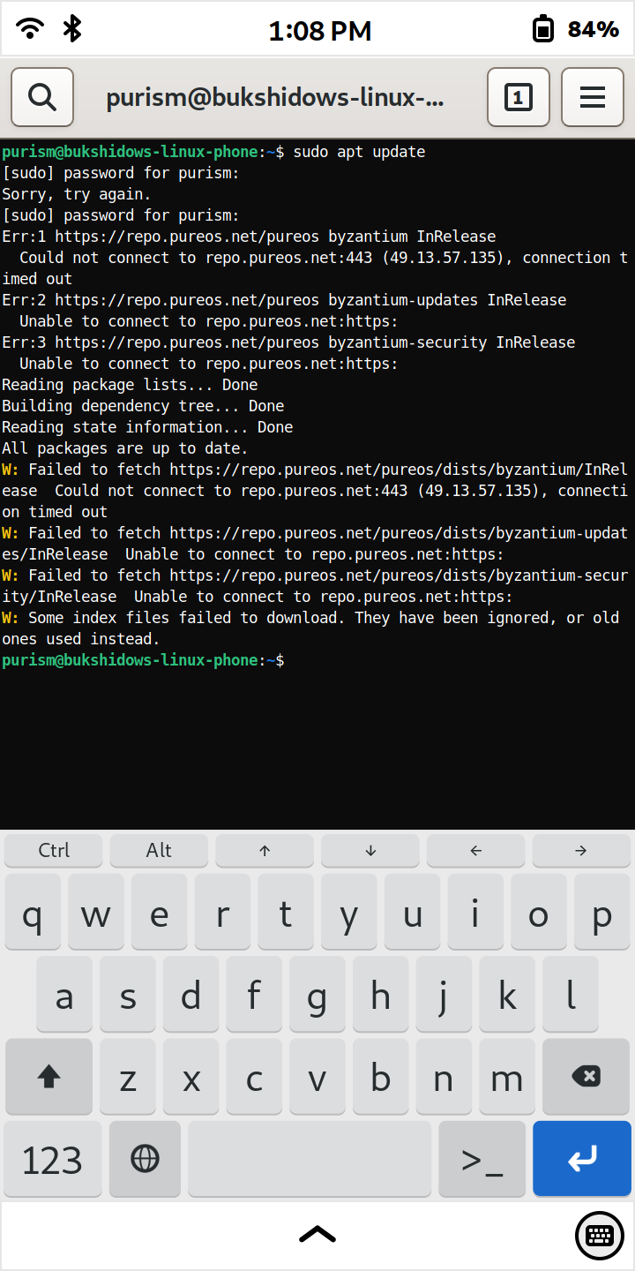Screen dimensions: 635x1271
Task: Open the hamburger main menu
Action: tap(593, 97)
